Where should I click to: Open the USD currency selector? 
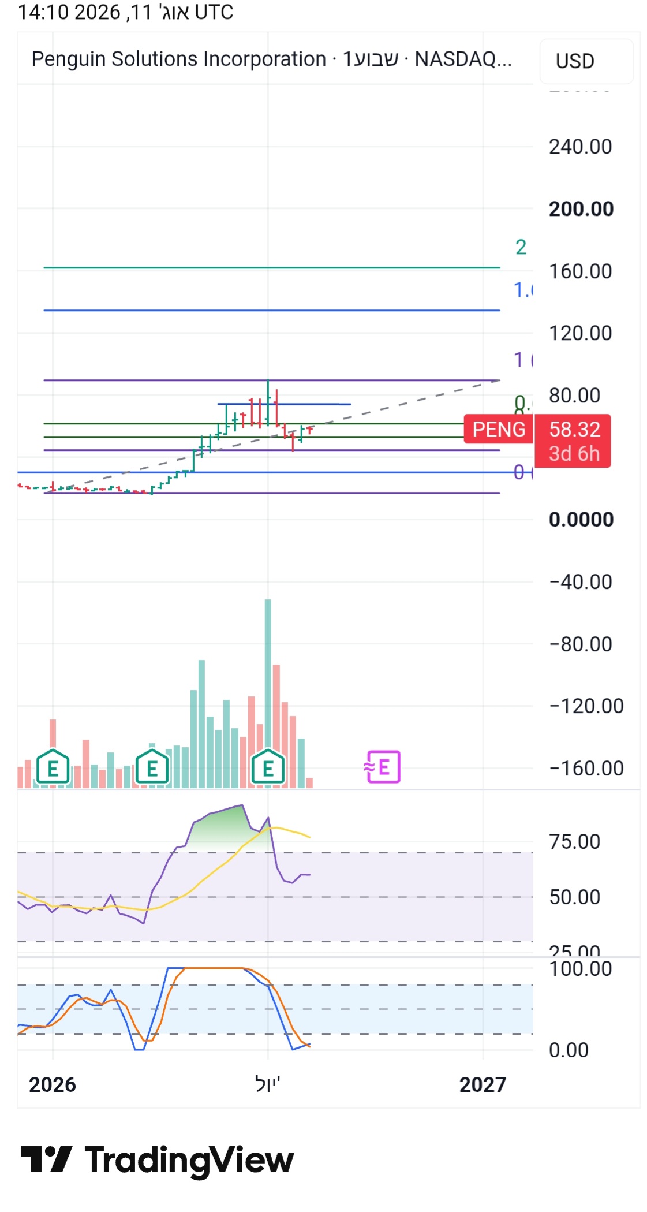click(x=586, y=61)
